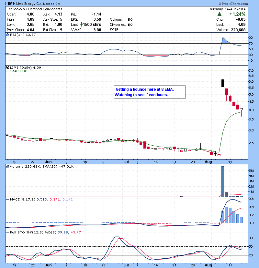Click the Chg value +0.05
Screen dimensions: 259x268
(x=241, y=19)
